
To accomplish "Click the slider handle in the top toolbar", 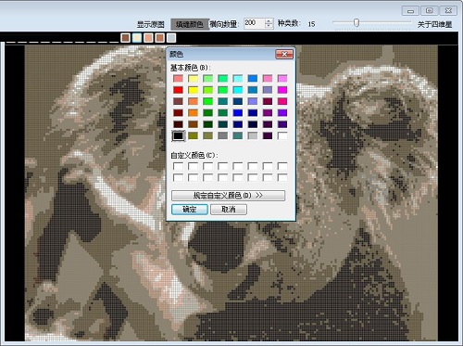I will coord(357,22).
